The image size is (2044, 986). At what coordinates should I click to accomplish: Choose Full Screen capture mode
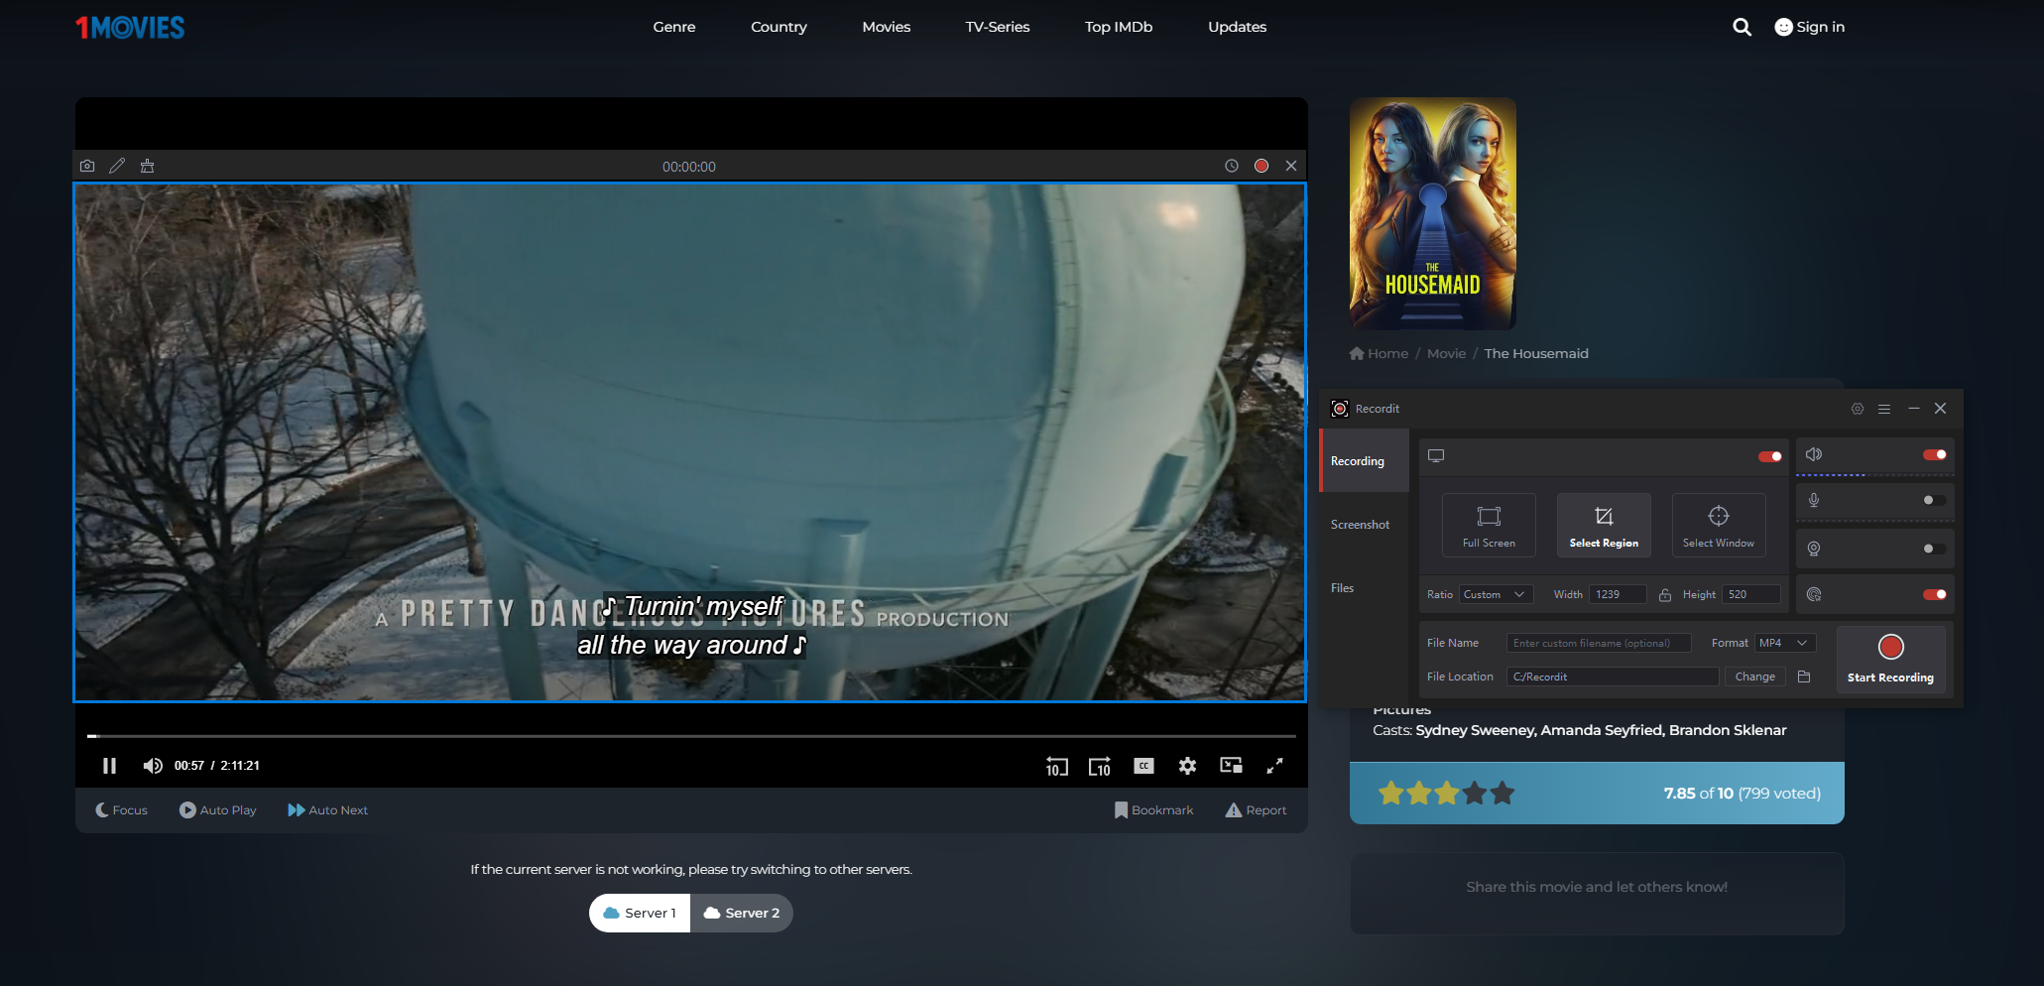click(1488, 525)
